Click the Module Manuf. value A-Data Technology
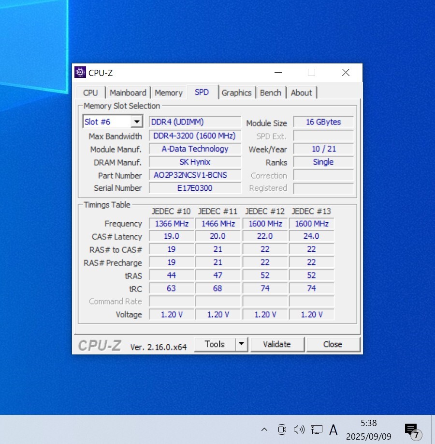The height and width of the screenshot is (444, 435). (x=195, y=149)
